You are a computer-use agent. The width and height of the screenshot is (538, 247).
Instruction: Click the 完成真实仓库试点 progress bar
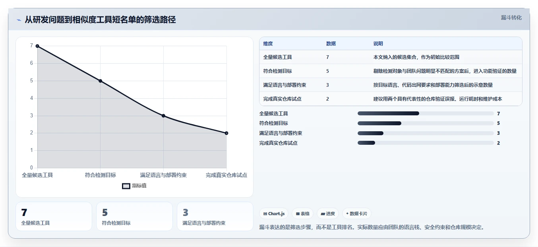pyautogui.click(x=426, y=143)
